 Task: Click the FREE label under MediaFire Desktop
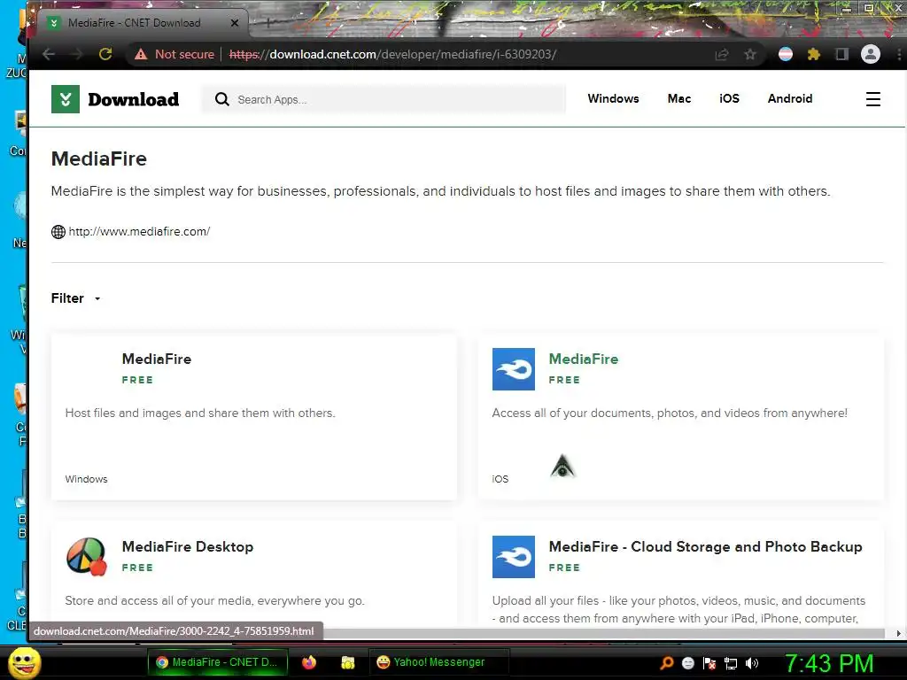click(137, 568)
